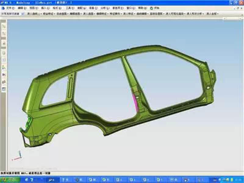This screenshot has height=183, width=244.
Task: Open the 工具(T) menu
Action: [70, 8]
